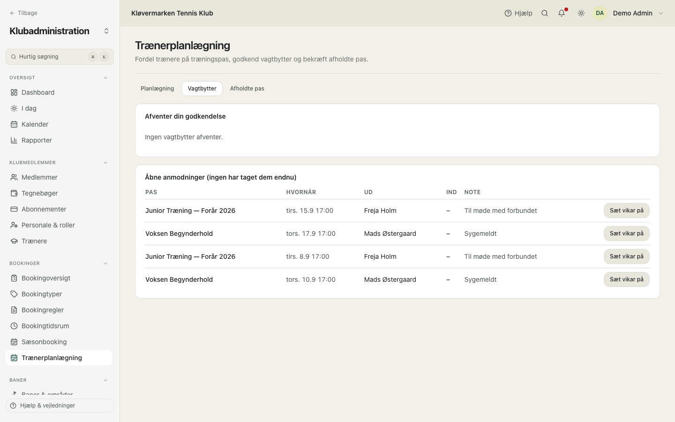Open Hjælp & vejledninger at sidebar bottom
This screenshot has height=422, width=675.
60,406
